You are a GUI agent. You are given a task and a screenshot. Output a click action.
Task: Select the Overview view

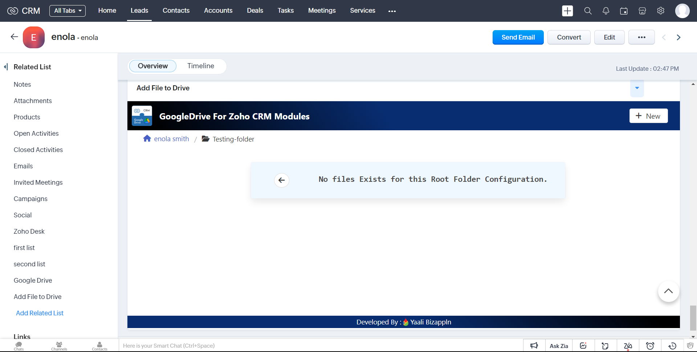click(152, 66)
